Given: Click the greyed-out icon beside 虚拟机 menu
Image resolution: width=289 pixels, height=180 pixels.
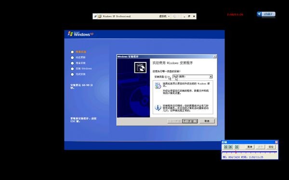Looking at the screenshot, I should click(x=174, y=16).
